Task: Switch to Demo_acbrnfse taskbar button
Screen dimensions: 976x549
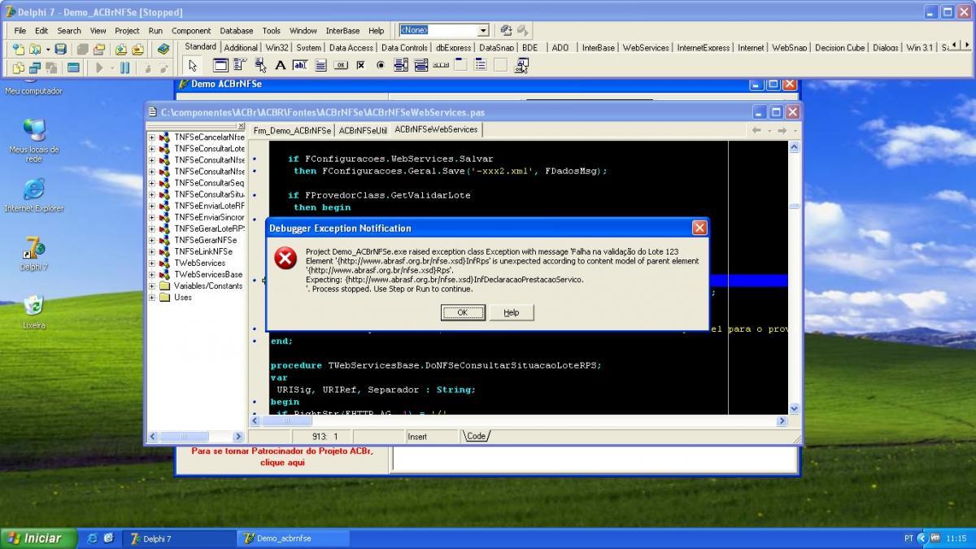Action: 293,538
